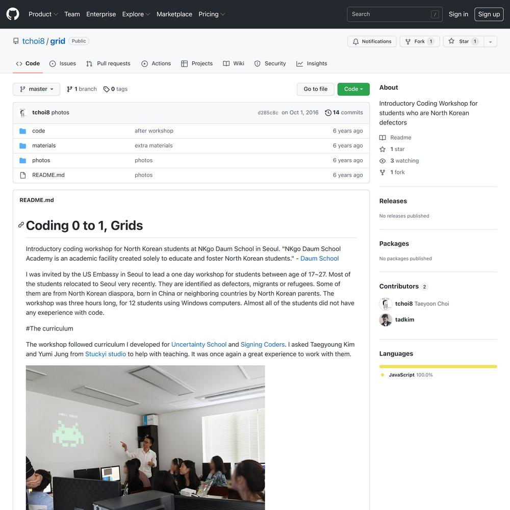Click the tag icon next to 0 tags
Screen dimensions: 510x510
pyautogui.click(x=107, y=89)
